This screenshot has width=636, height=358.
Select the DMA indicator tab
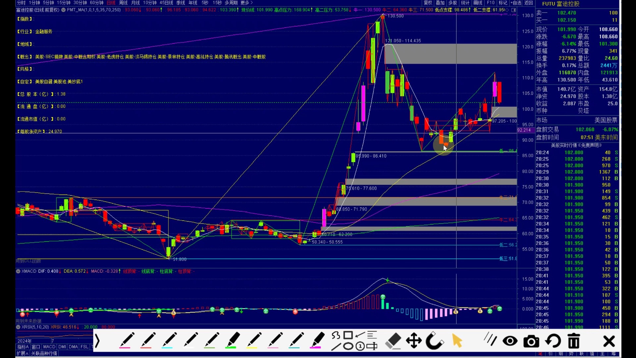73,347
